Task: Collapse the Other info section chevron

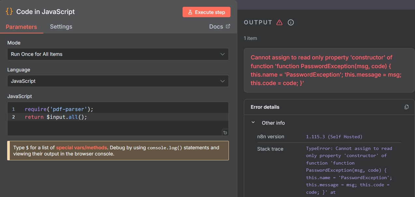Action: (253, 123)
